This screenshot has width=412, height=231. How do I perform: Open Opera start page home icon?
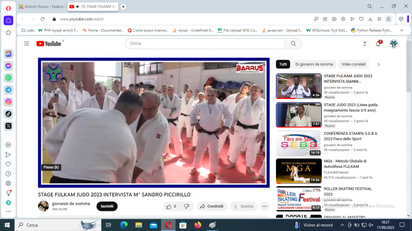click(8, 21)
